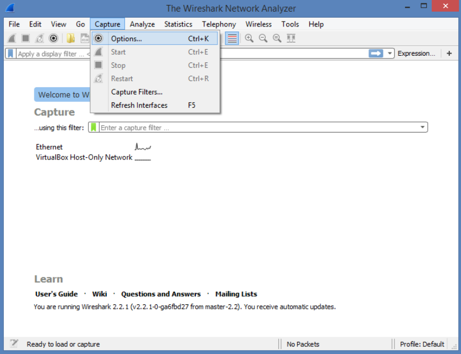Open the Go menu
The height and width of the screenshot is (354, 461).
pos(80,24)
